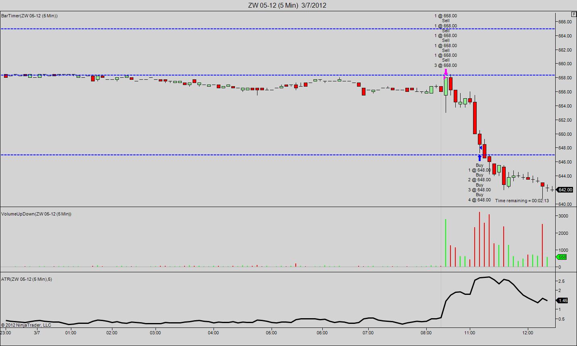Click the tallest red volume bar
Screen dimensions: 577x346
(479, 239)
